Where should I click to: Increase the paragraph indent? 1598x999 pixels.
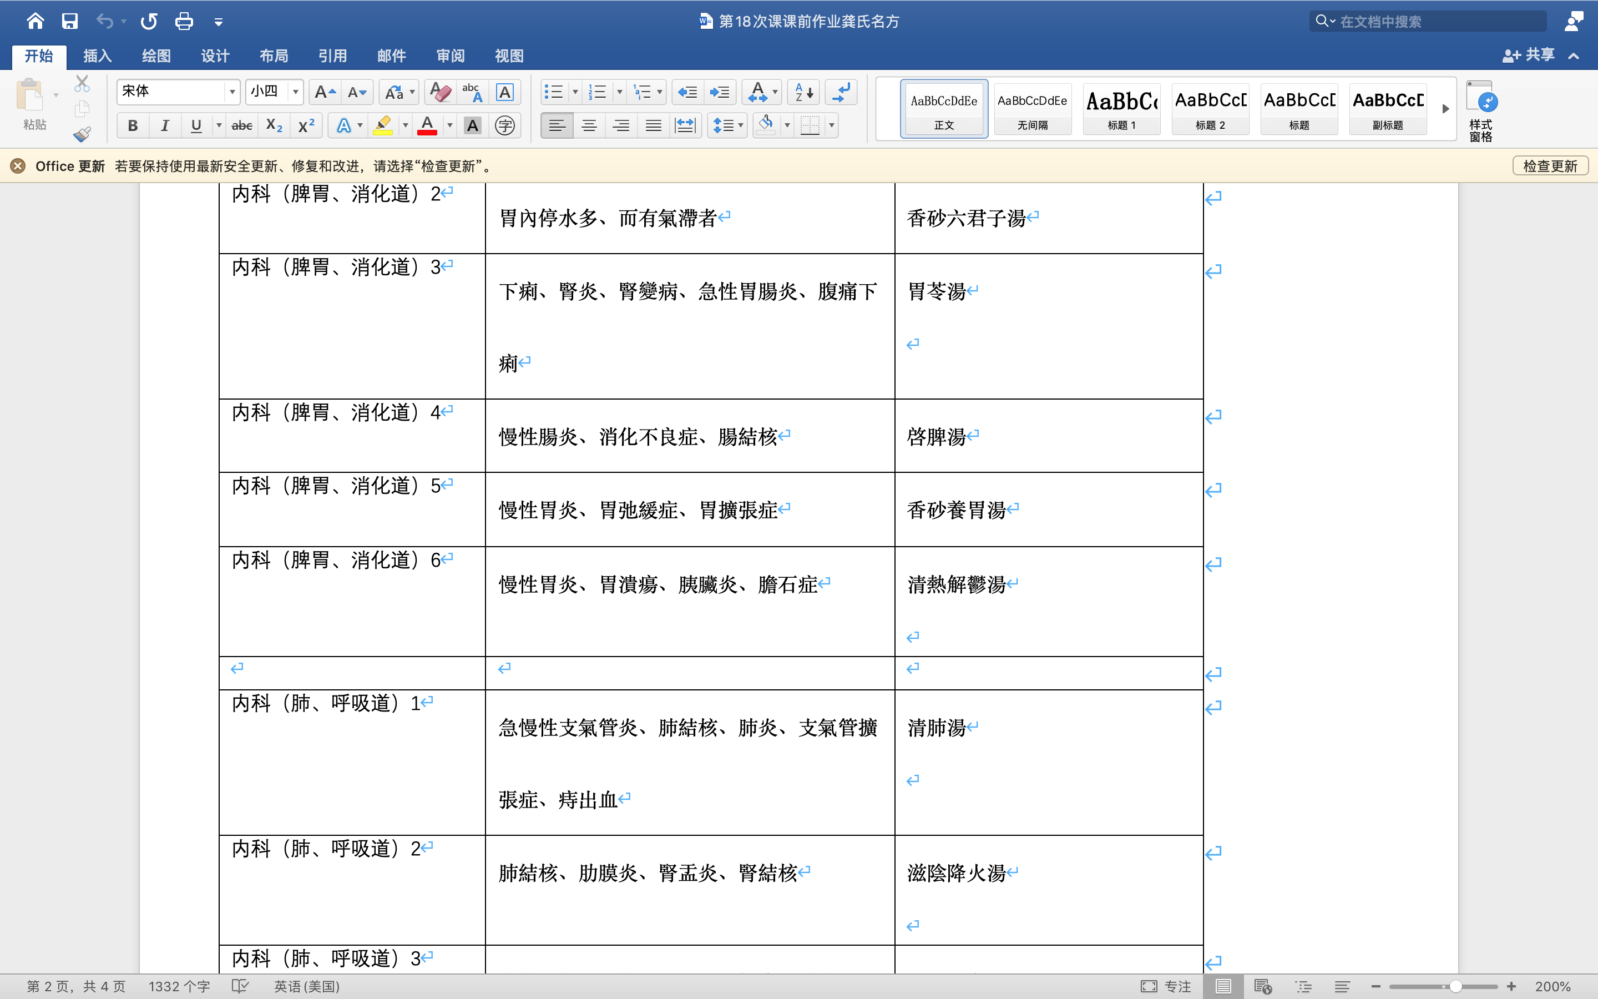pyautogui.click(x=719, y=92)
